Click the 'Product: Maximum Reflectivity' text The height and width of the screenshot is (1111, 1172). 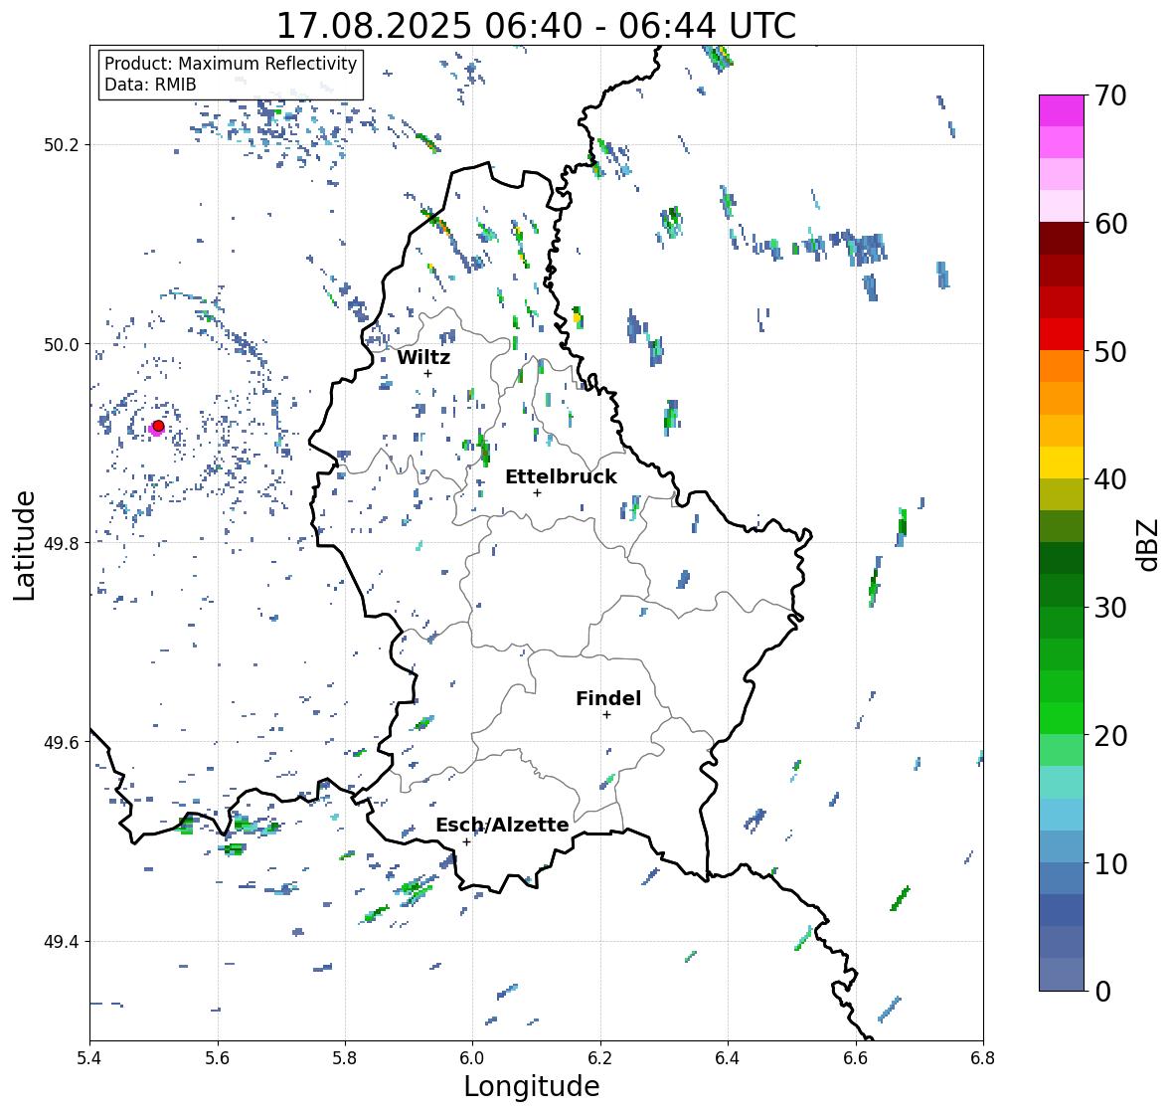point(231,64)
